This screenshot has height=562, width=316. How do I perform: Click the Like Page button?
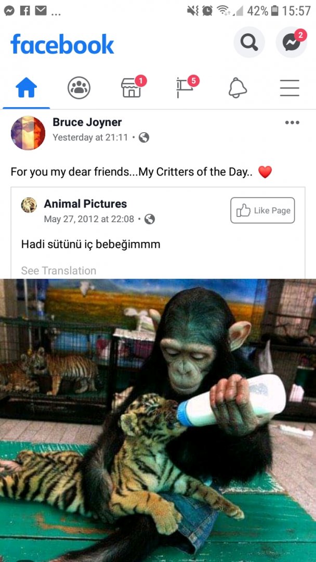(x=262, y=210)
